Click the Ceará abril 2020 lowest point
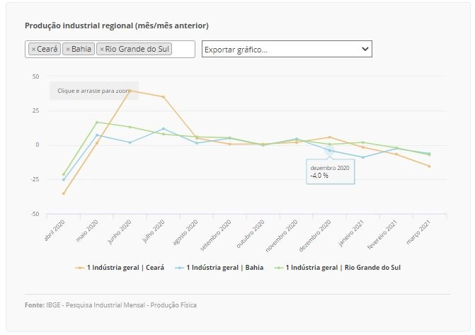Image resolution: width=475 pixels, height=335 pixels. 64,193
